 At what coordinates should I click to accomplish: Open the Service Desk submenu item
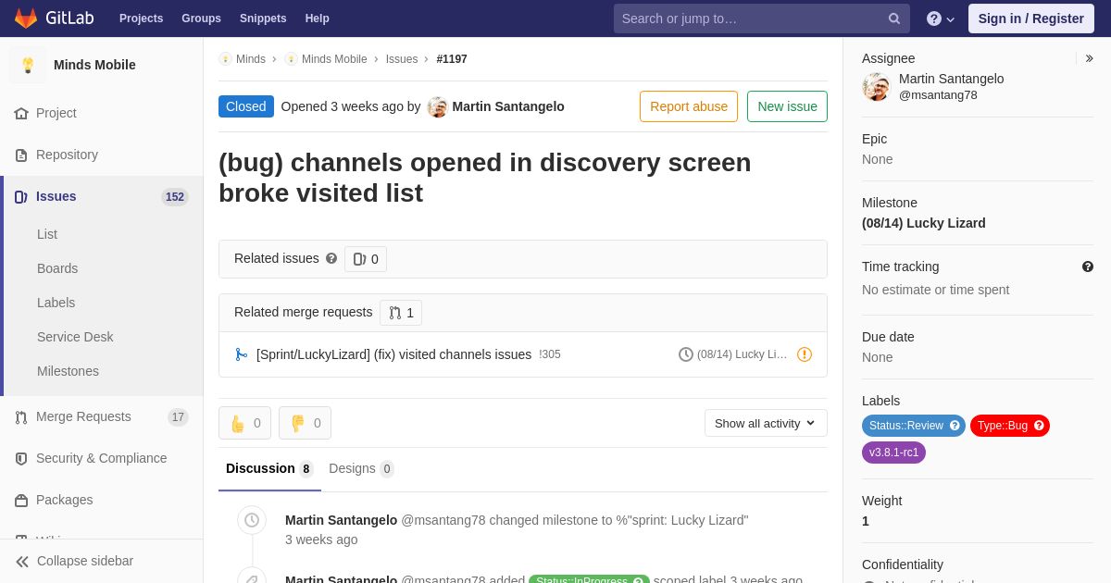pos(75,337)
